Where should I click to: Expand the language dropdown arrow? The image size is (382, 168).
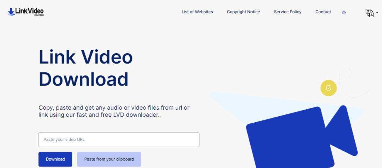[377, 12]
